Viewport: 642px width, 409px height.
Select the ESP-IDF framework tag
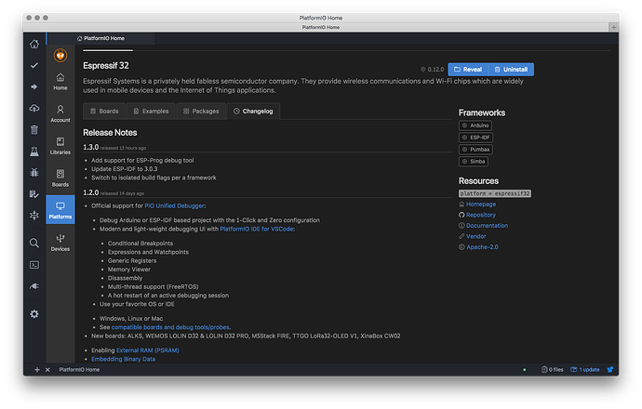tap(475, 138)
